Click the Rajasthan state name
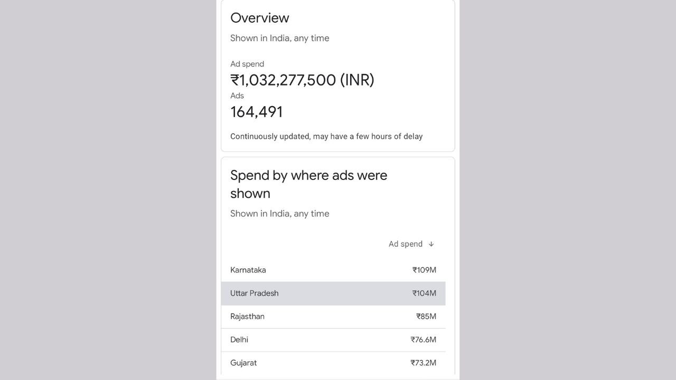The image size is (676, 380). pyautogui.click(x=247, y=316)
